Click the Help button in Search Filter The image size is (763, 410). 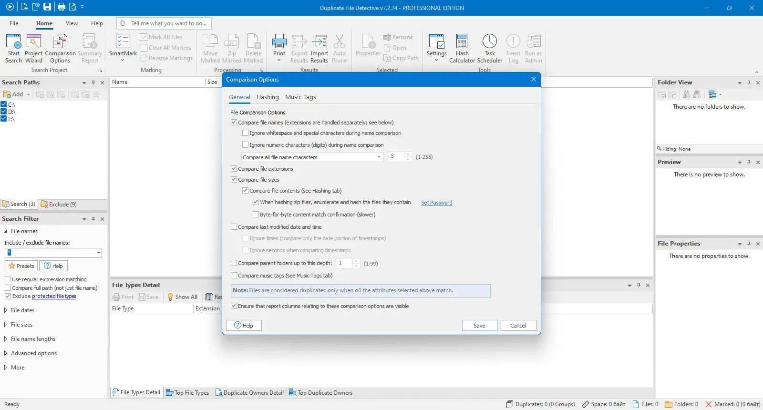click(x=53, y=266)
